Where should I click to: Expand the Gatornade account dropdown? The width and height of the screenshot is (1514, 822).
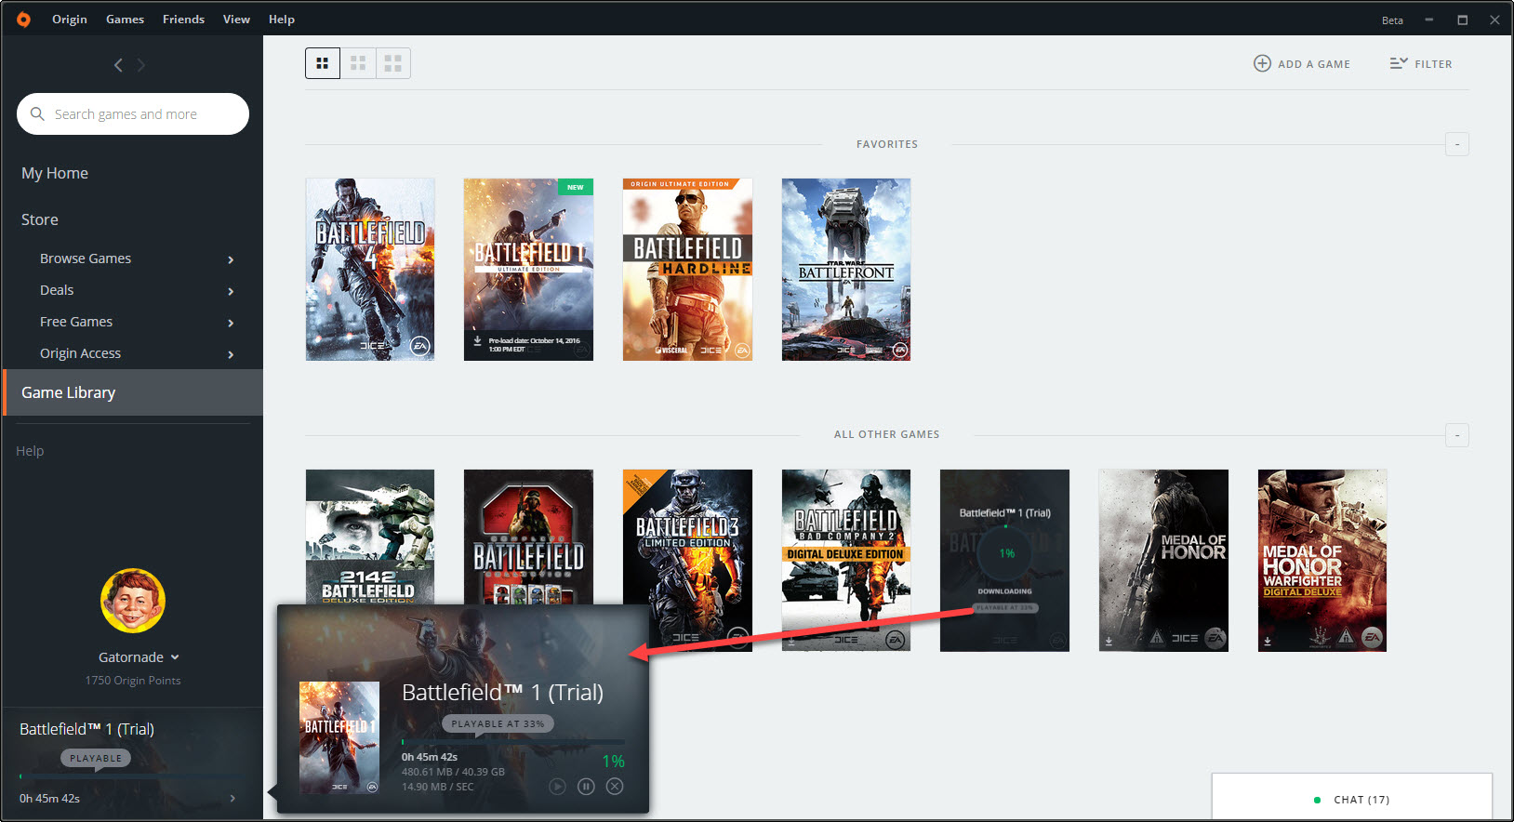coord(175,657)
